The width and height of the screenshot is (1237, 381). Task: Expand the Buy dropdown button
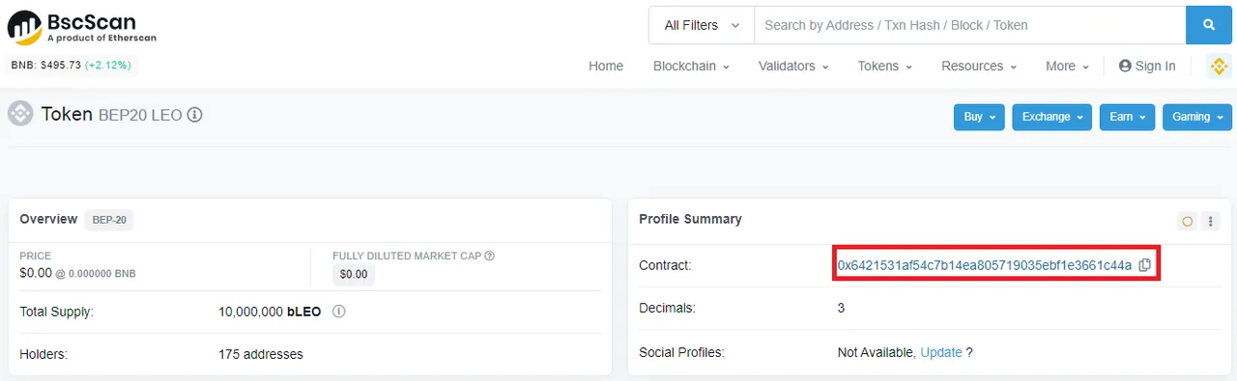click(979, 117)
